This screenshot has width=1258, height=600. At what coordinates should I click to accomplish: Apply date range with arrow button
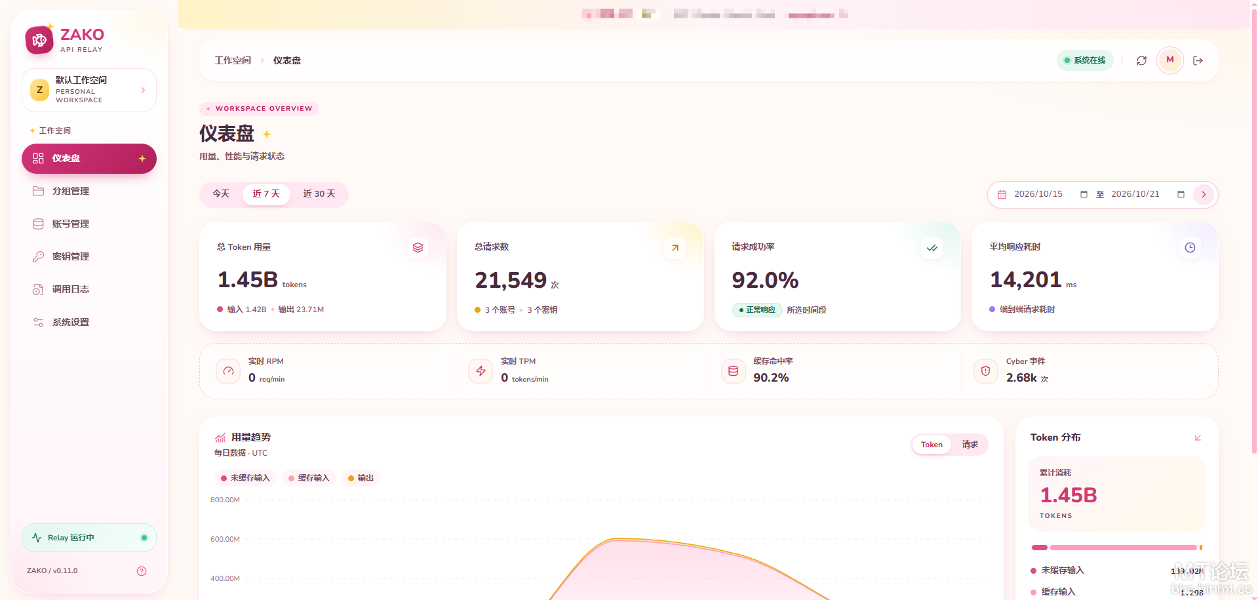pos(1204,195)
